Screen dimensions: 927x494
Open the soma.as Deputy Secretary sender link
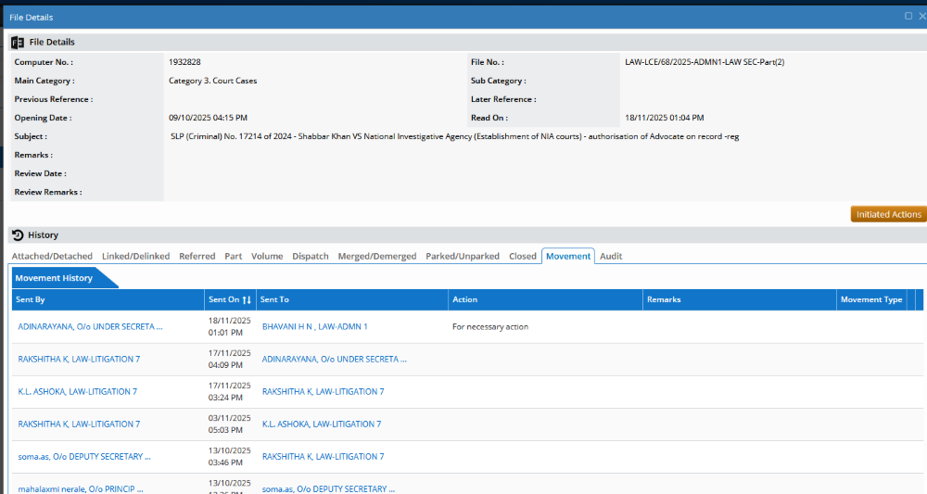click(83, 457)
